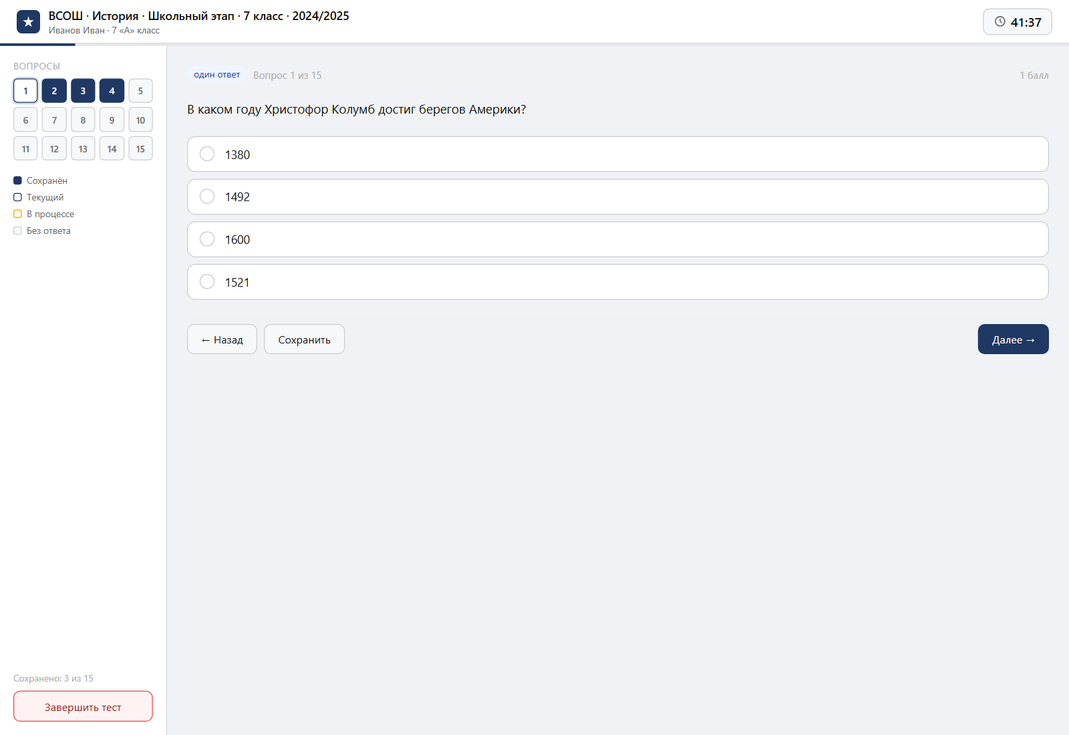Click the 1 балл score label
1069x735 pixels.
click(x=1034, y=76)
